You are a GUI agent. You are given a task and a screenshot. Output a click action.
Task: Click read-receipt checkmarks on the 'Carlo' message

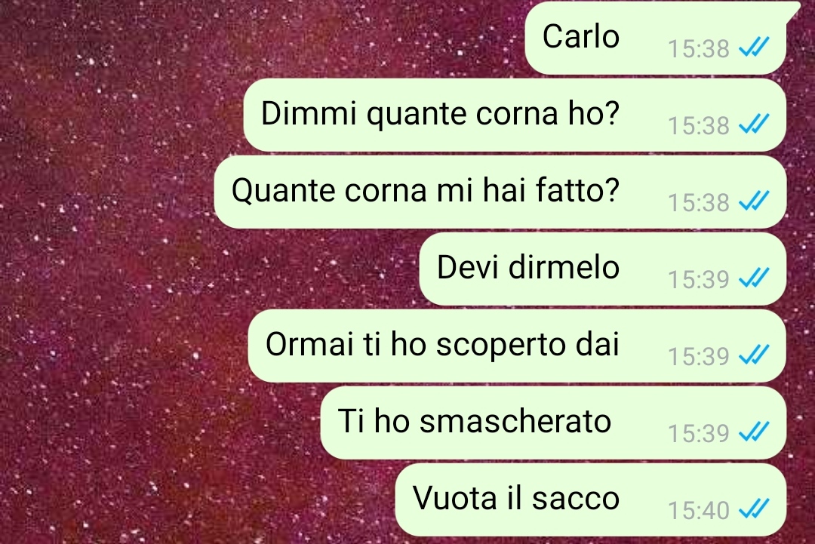coord(754,48)
